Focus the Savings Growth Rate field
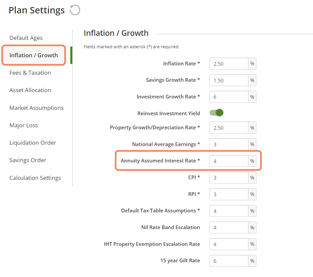The height and width of the screenshot is (277, 313). [x=229, y=80]
